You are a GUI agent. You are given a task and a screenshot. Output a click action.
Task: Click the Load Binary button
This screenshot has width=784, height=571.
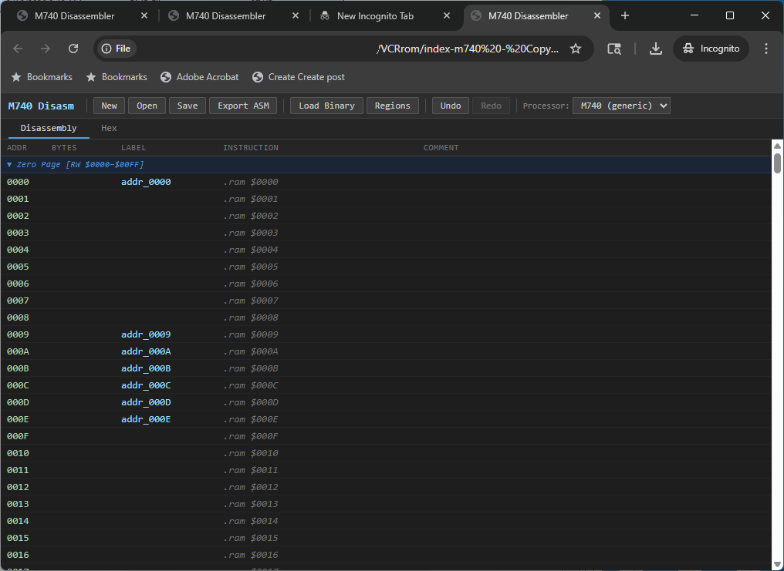click(x=326, y=106)
